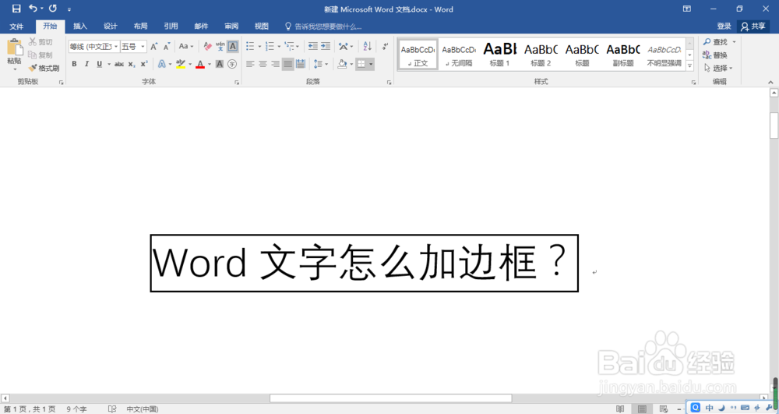This screenshot has height=414, width=779.
Task: Apply red font color
Action: point(200,64)
